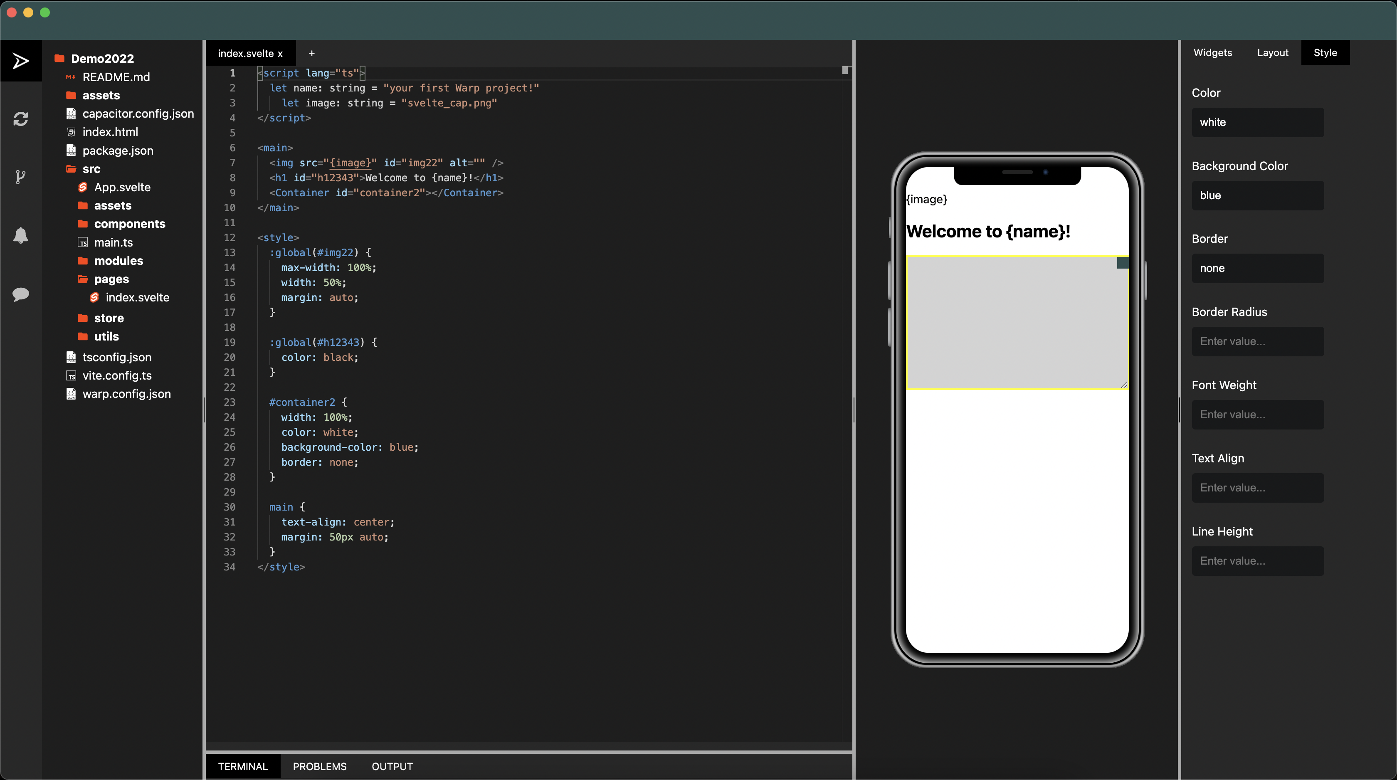Click line 26 background-color in code editor
The height and width of the screenshot is (780, 1397).
pos(349,447)
